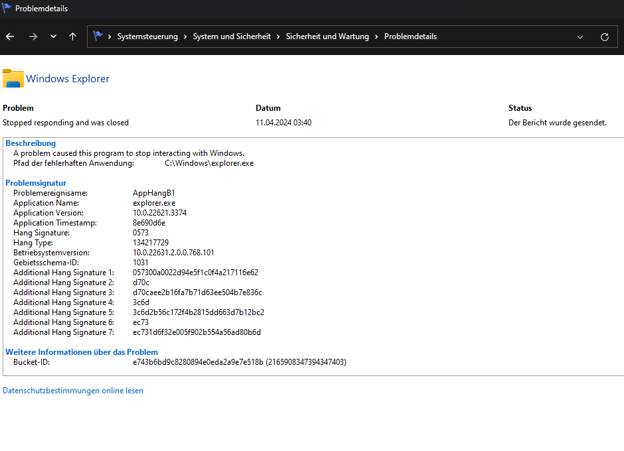Click status Der Bericht wurde gesendet

tap(557, 123)
